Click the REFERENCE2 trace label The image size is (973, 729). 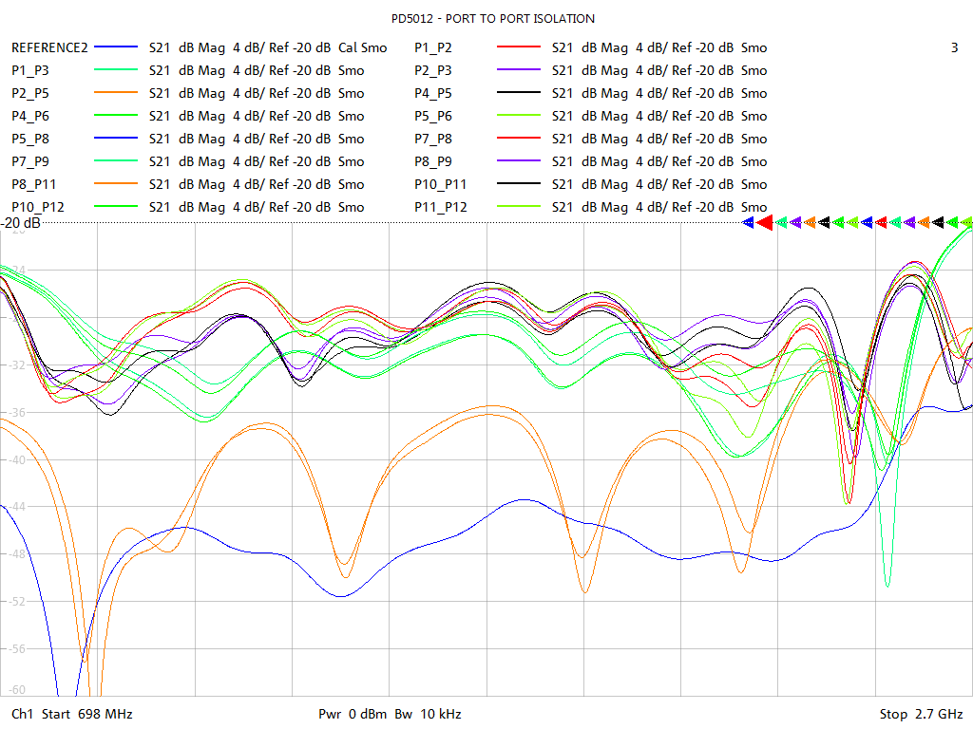coord(49,47)
